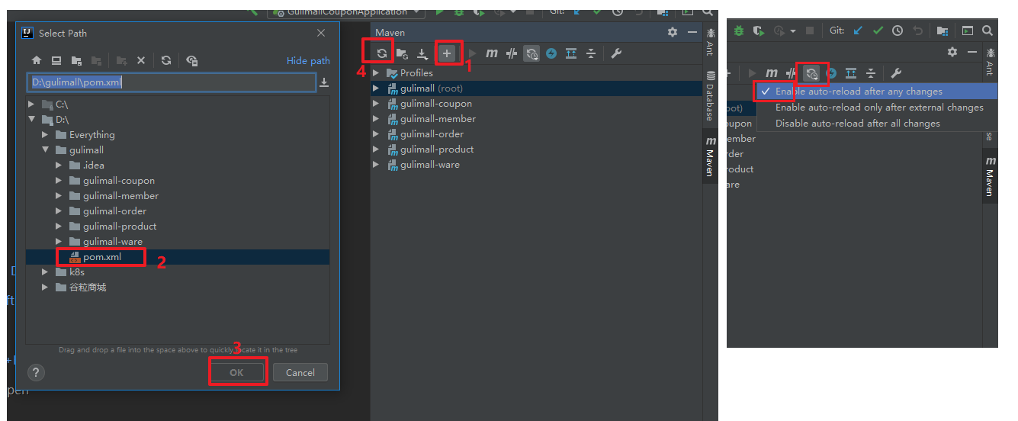This screenshot has width=1018, height=421.
Task: Collapse the D:\ drive node
Action: click(x=31, y=119)
